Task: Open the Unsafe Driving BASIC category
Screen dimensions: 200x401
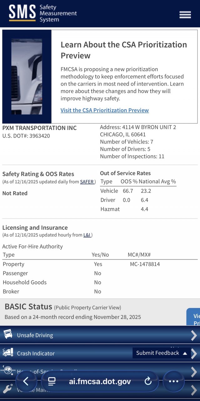Action: (x=35, y=335)
